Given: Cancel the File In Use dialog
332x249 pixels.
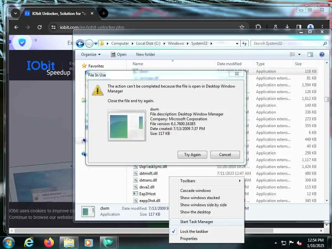Looking at the screenshot, I should (225, 155).
